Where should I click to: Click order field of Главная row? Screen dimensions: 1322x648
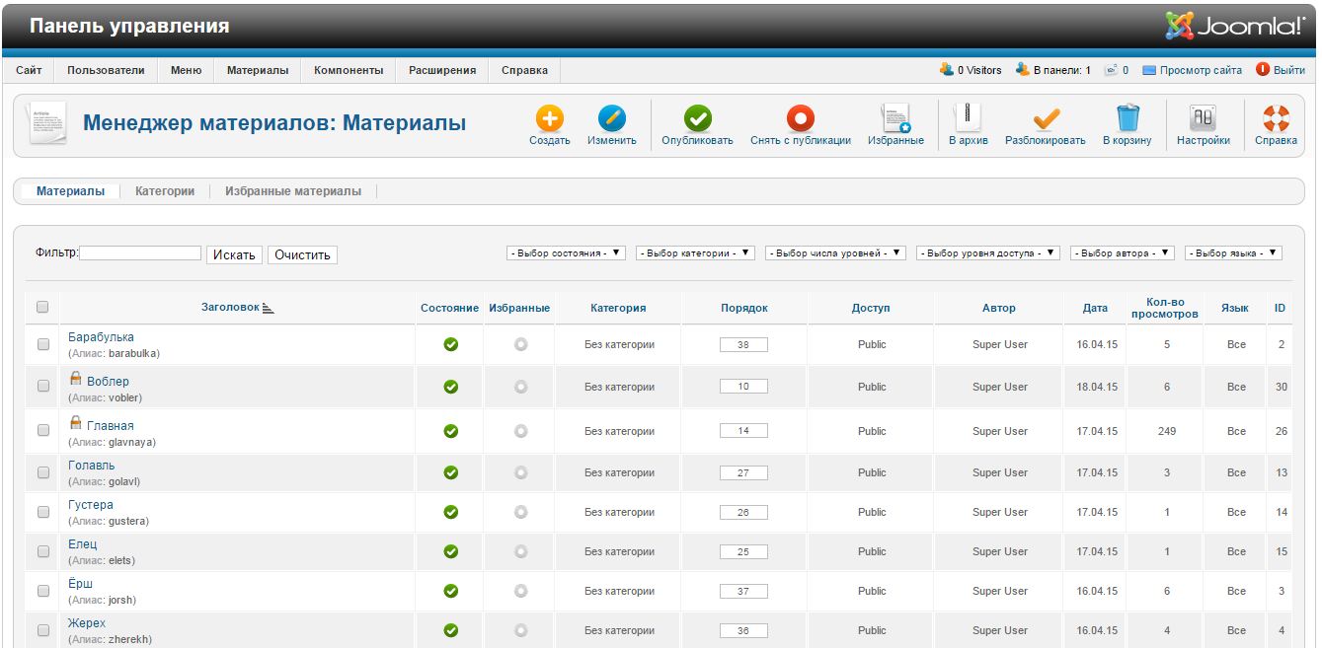pyautogui.click(x=743, y=431)
